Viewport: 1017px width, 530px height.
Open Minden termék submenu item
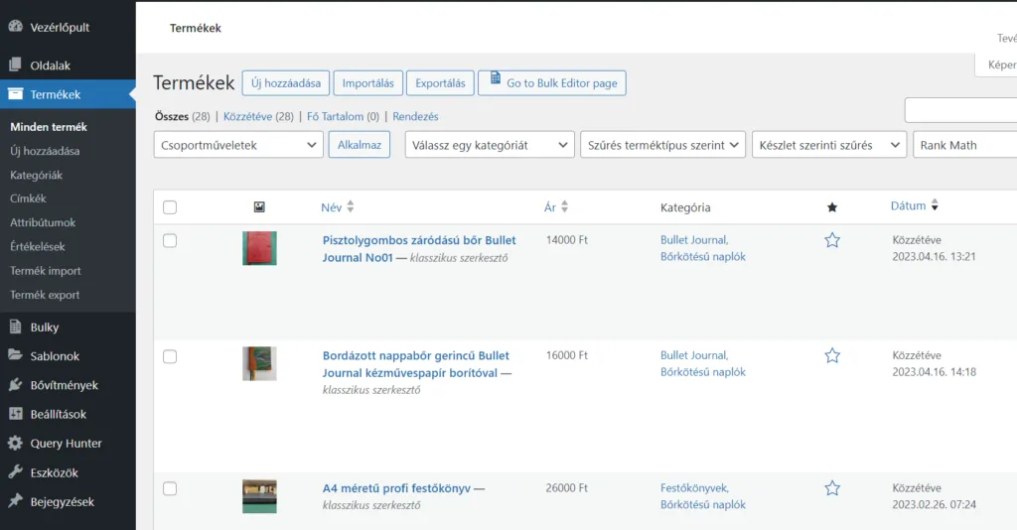tap(49, 127)
